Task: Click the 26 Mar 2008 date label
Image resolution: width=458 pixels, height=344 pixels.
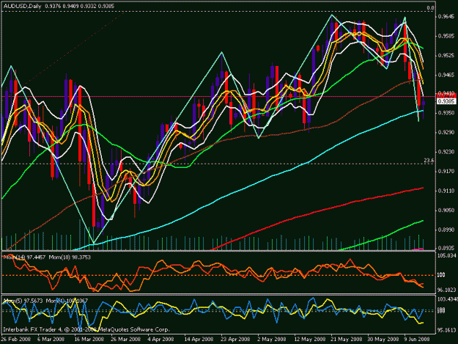Action: [125, 339]
